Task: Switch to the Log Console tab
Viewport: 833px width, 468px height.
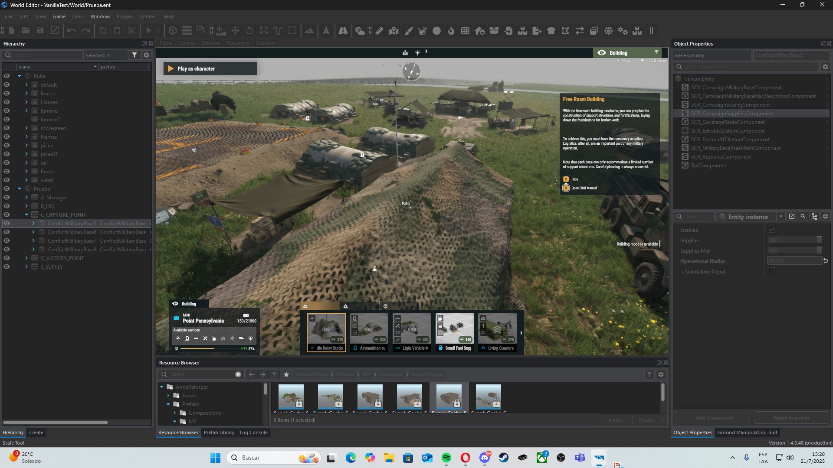Action: point(254,432)
